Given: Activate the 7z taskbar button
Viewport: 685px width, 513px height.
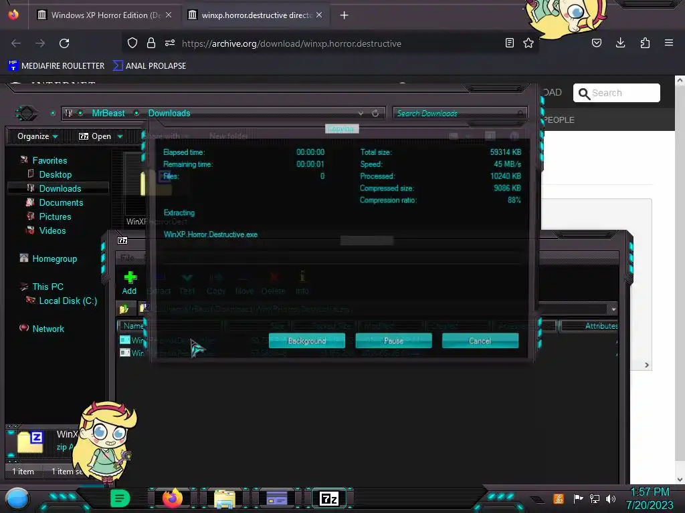Looking at the screenshot, I should (329, 498).
